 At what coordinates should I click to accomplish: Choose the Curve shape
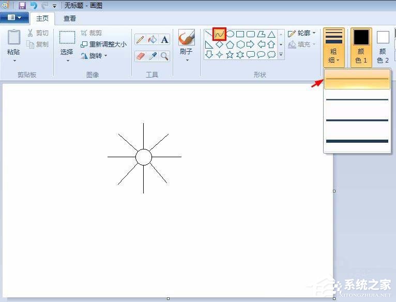coord(219,34)
